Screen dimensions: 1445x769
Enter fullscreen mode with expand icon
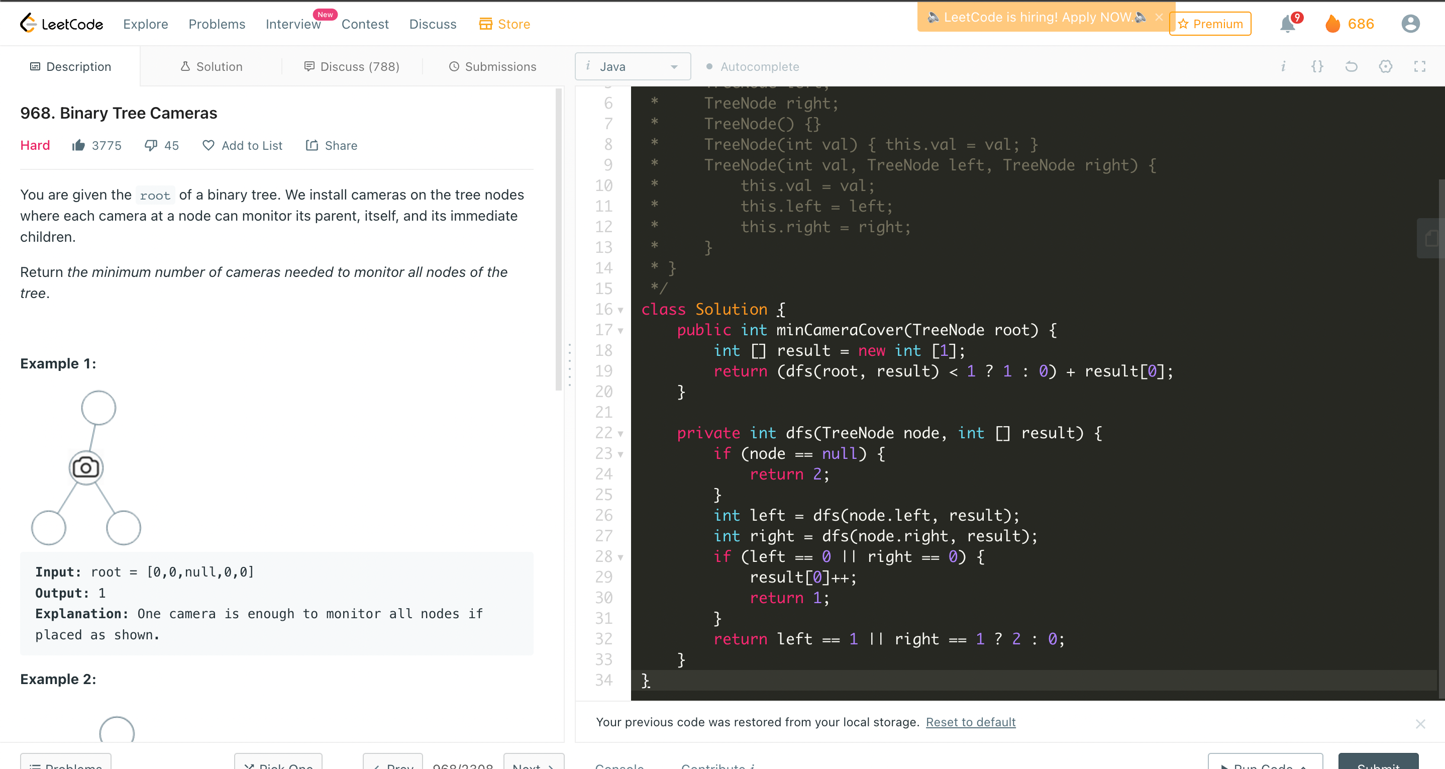pyautogui.click(x=1420, y=66)
